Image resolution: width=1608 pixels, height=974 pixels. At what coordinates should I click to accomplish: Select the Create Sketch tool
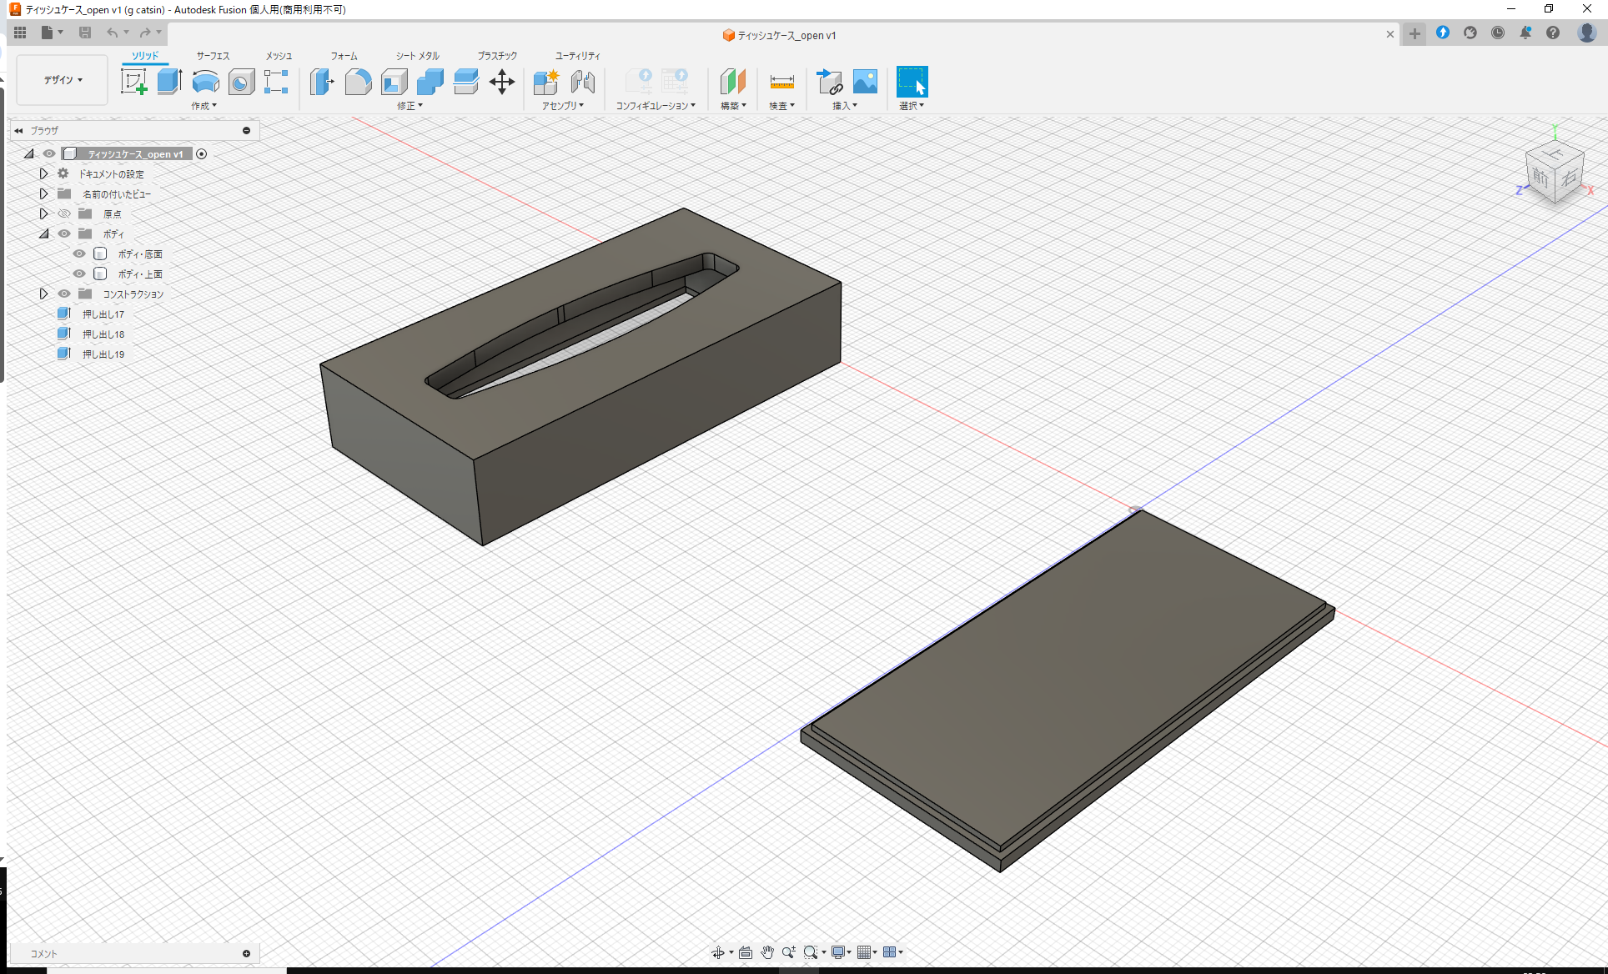click(134, 82)
